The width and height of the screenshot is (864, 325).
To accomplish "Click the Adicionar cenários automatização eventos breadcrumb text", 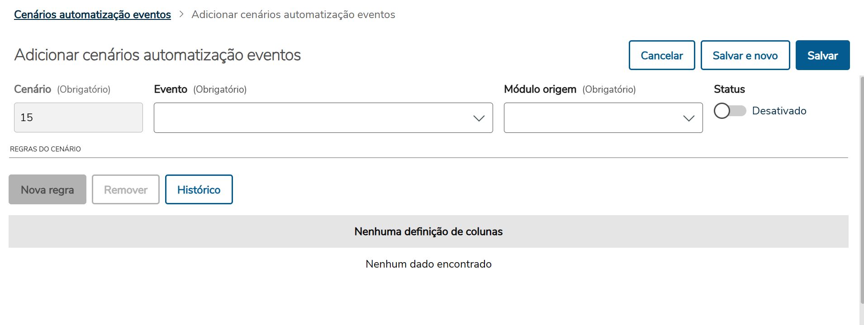I will click(293, 14).
